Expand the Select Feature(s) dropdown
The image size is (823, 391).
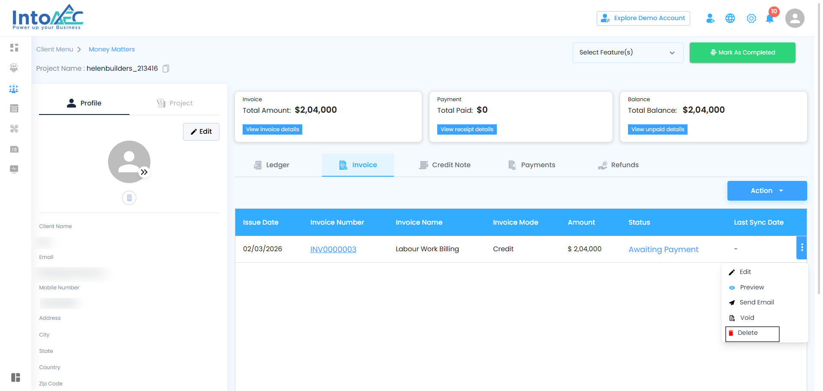tap(628, 52)
